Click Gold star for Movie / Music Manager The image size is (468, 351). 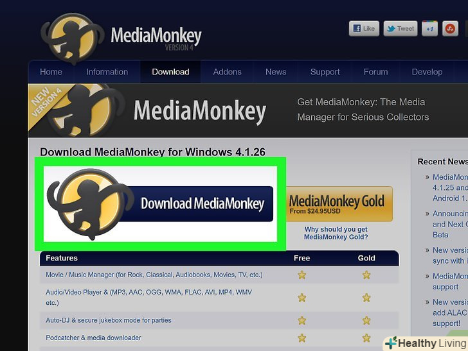(366, 275)
